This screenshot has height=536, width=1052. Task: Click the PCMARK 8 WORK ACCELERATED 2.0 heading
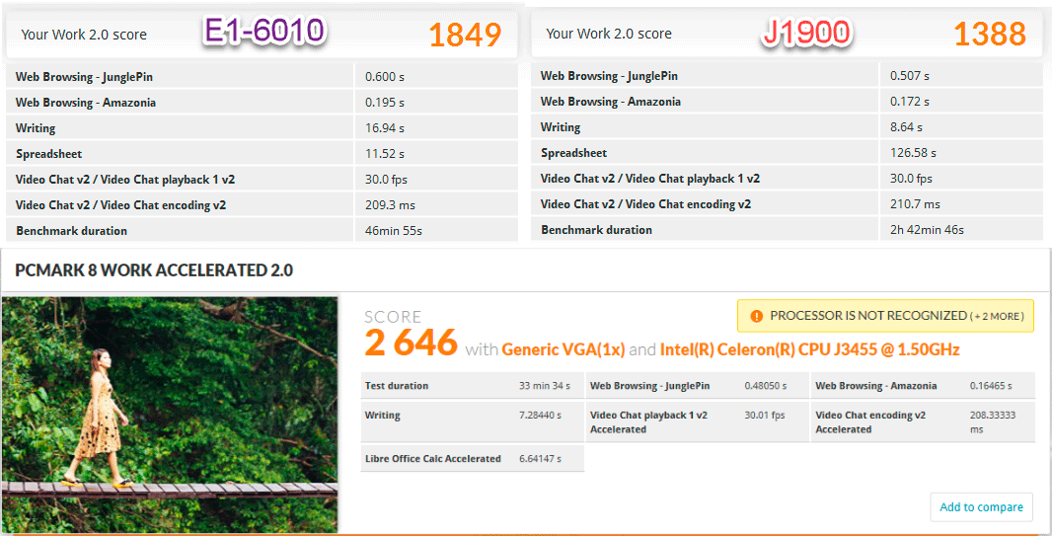pyautogui.click(x=154, y=270)
